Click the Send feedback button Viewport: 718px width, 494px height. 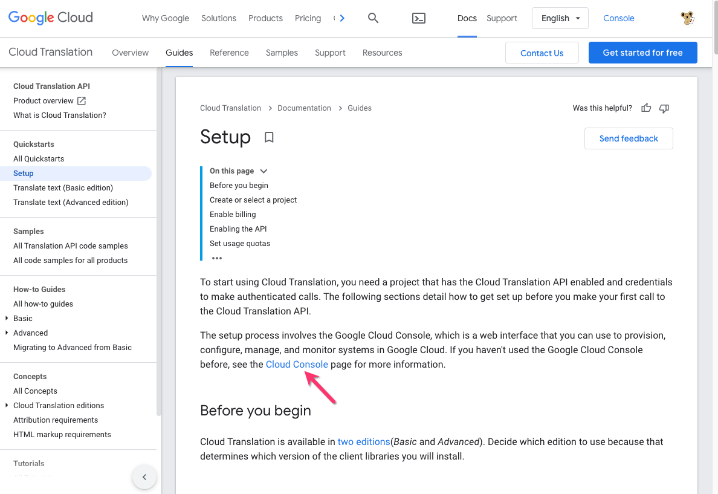click(629, 138)
